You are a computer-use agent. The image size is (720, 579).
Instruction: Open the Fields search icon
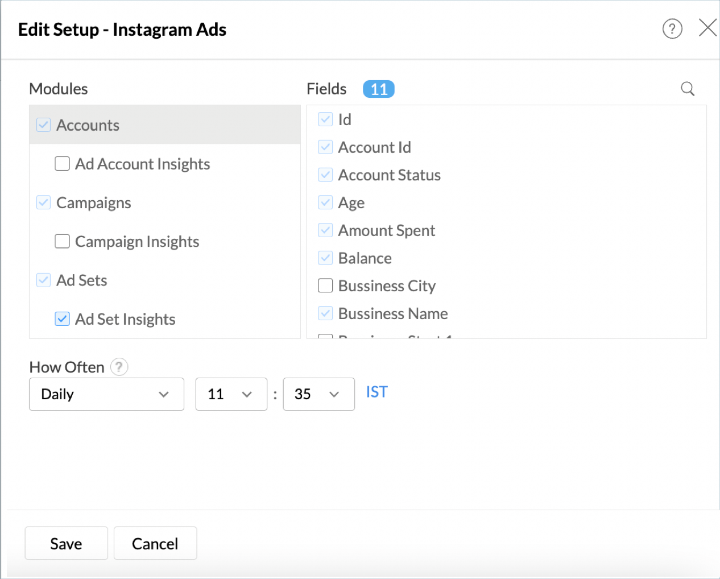[688, 89]
